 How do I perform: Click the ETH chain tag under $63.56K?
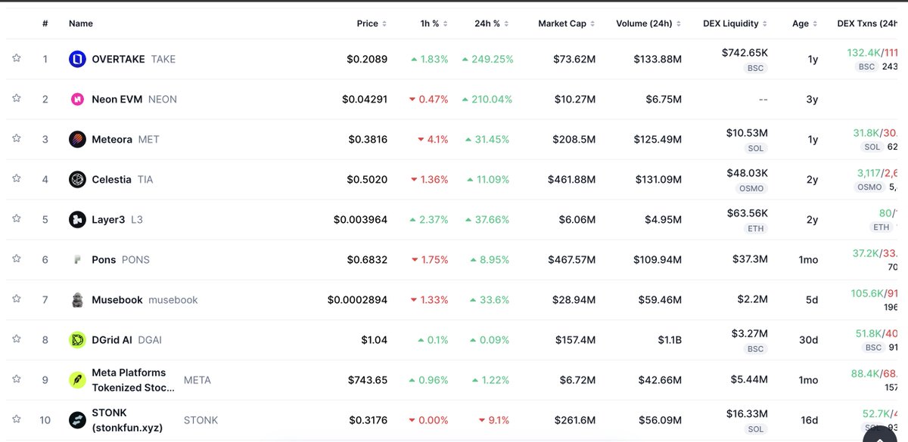pyautogui.click(x=755, y=228)
